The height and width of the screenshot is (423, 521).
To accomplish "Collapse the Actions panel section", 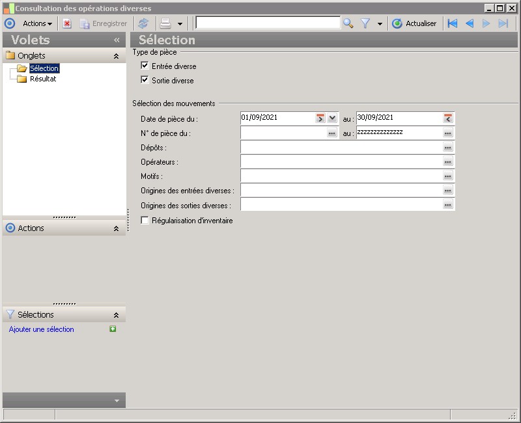I will point(117,228).
